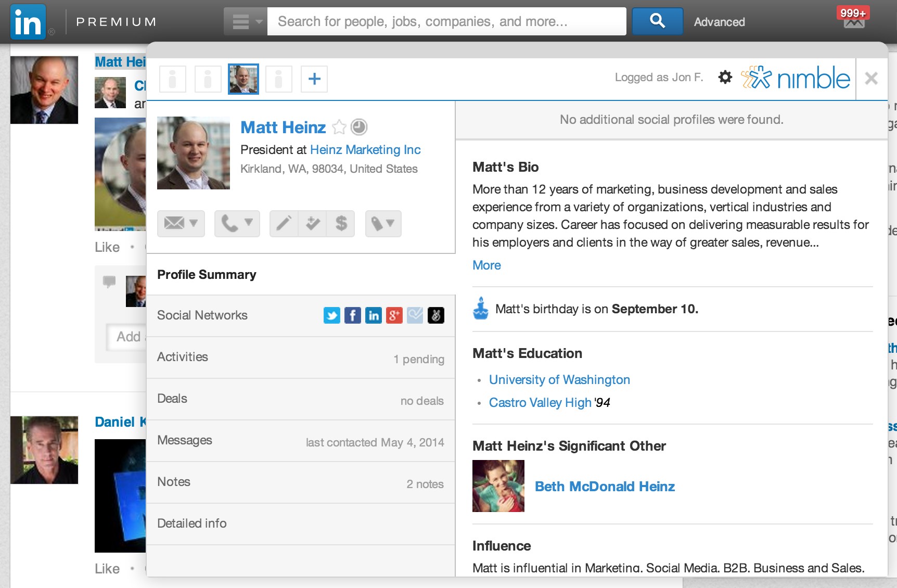Open Facebook social network icon
The image size is (897, 588).
353,315
